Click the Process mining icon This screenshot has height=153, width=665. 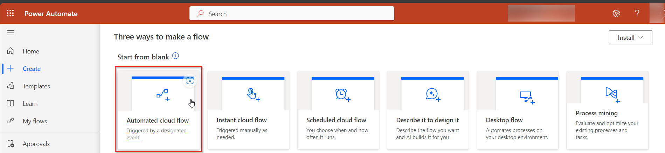pyautogui.click(x=612, y=94)
